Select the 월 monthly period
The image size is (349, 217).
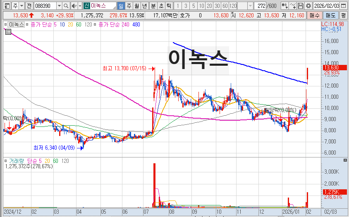click(x=136, y=6)
